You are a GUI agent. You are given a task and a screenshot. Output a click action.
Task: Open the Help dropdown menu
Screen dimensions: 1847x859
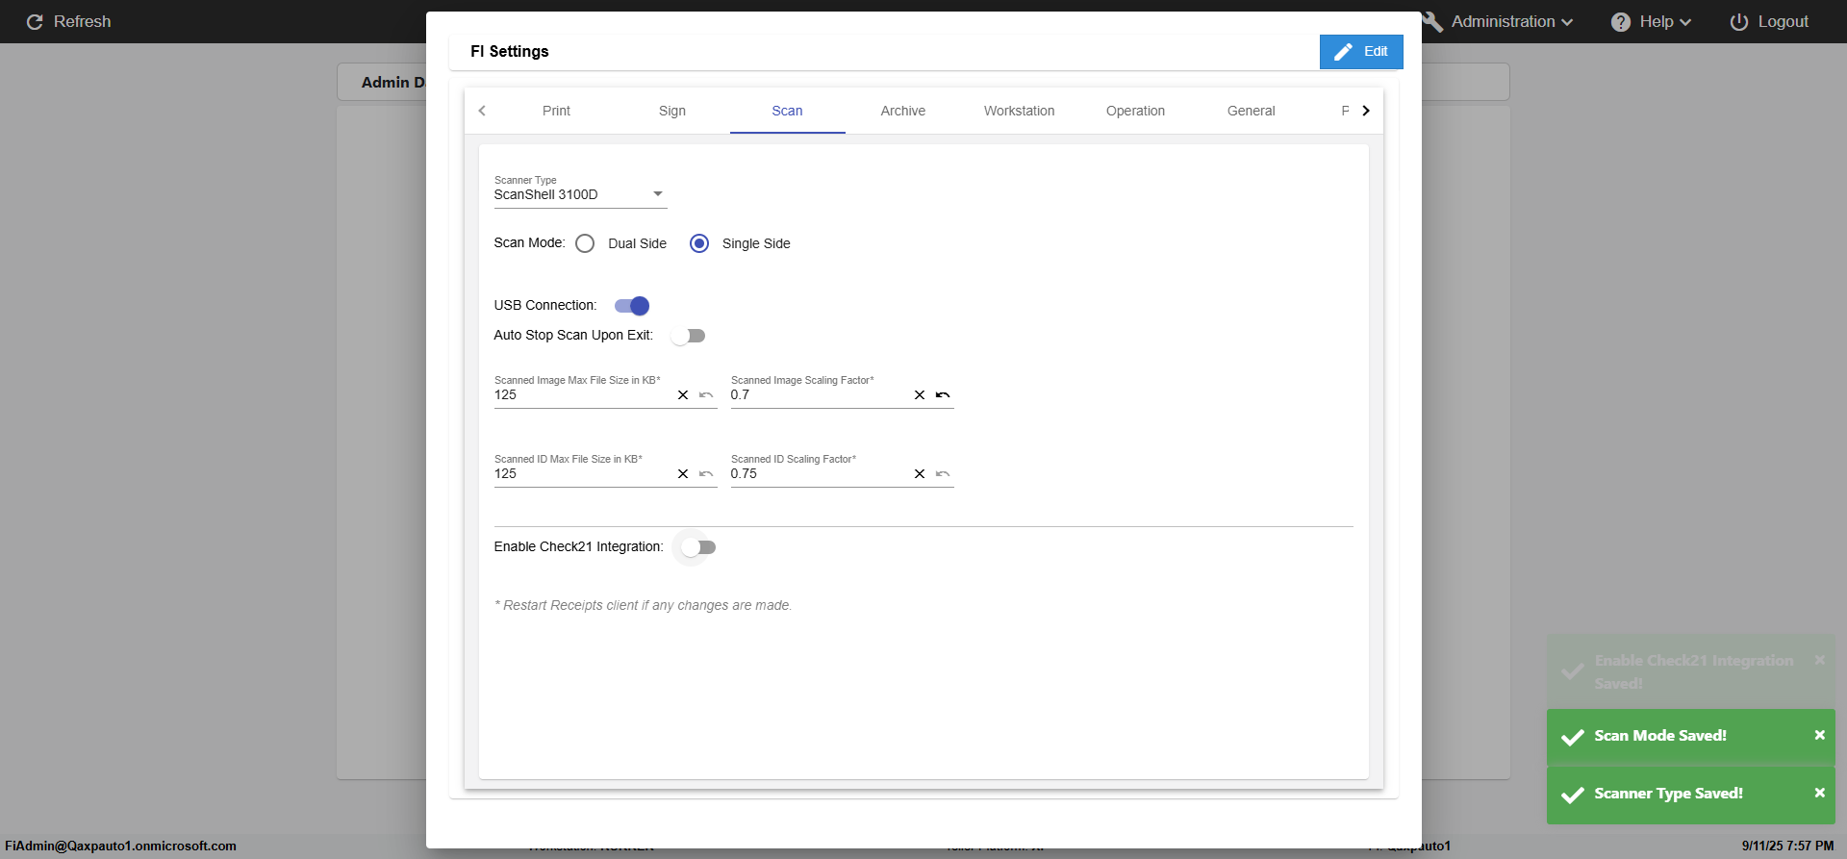[1652, 21]
